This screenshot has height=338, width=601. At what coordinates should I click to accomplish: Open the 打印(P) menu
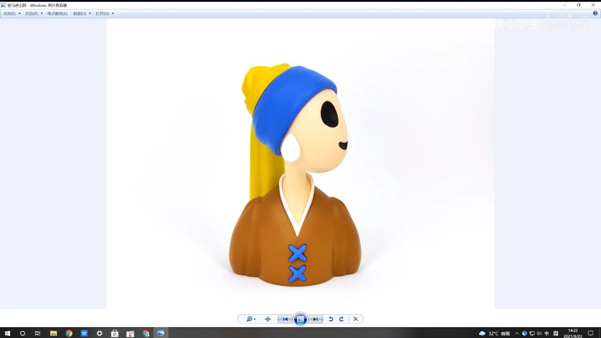[31, 14]
